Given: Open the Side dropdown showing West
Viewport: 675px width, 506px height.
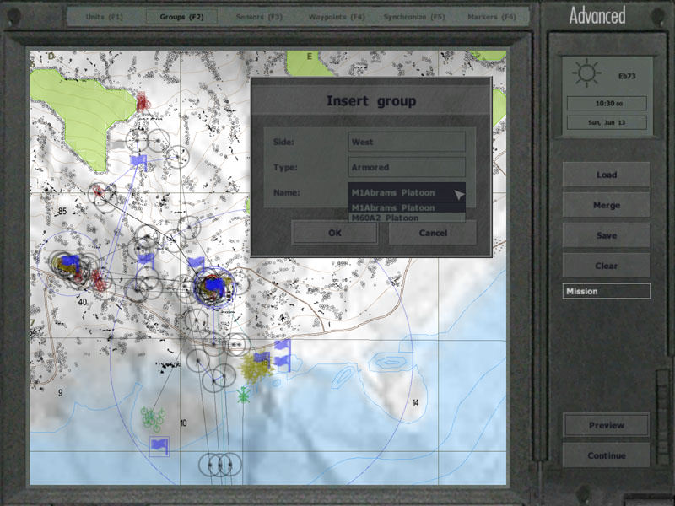Looking at the screenshot, I should point(407,142).
